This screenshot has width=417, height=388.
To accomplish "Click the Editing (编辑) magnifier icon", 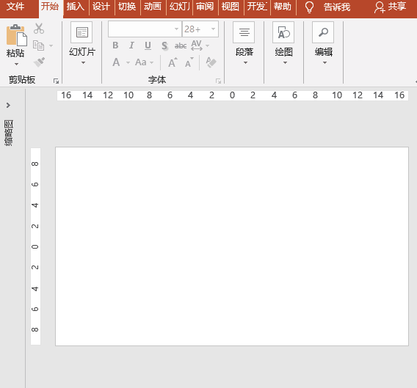I will coord(323,32).
